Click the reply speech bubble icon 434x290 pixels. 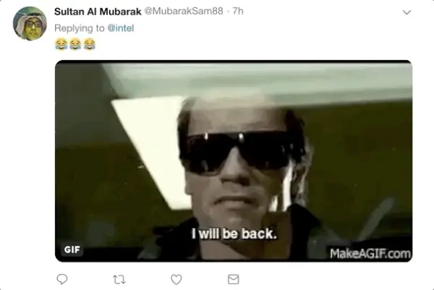pos(62,279)
